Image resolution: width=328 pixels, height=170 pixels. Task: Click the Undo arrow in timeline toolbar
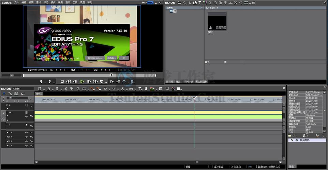[105, 89]
